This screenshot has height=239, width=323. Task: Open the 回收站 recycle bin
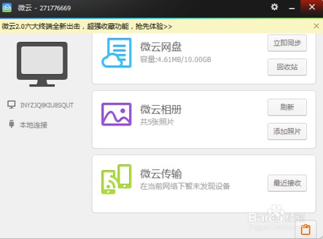coord(287,67)
